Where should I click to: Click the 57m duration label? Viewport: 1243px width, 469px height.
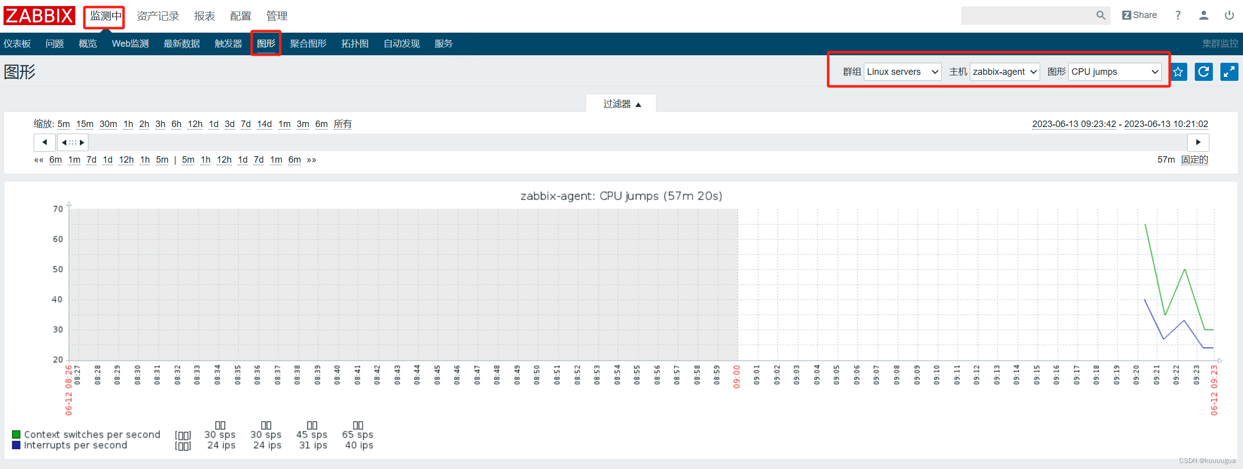point(1166,160)
